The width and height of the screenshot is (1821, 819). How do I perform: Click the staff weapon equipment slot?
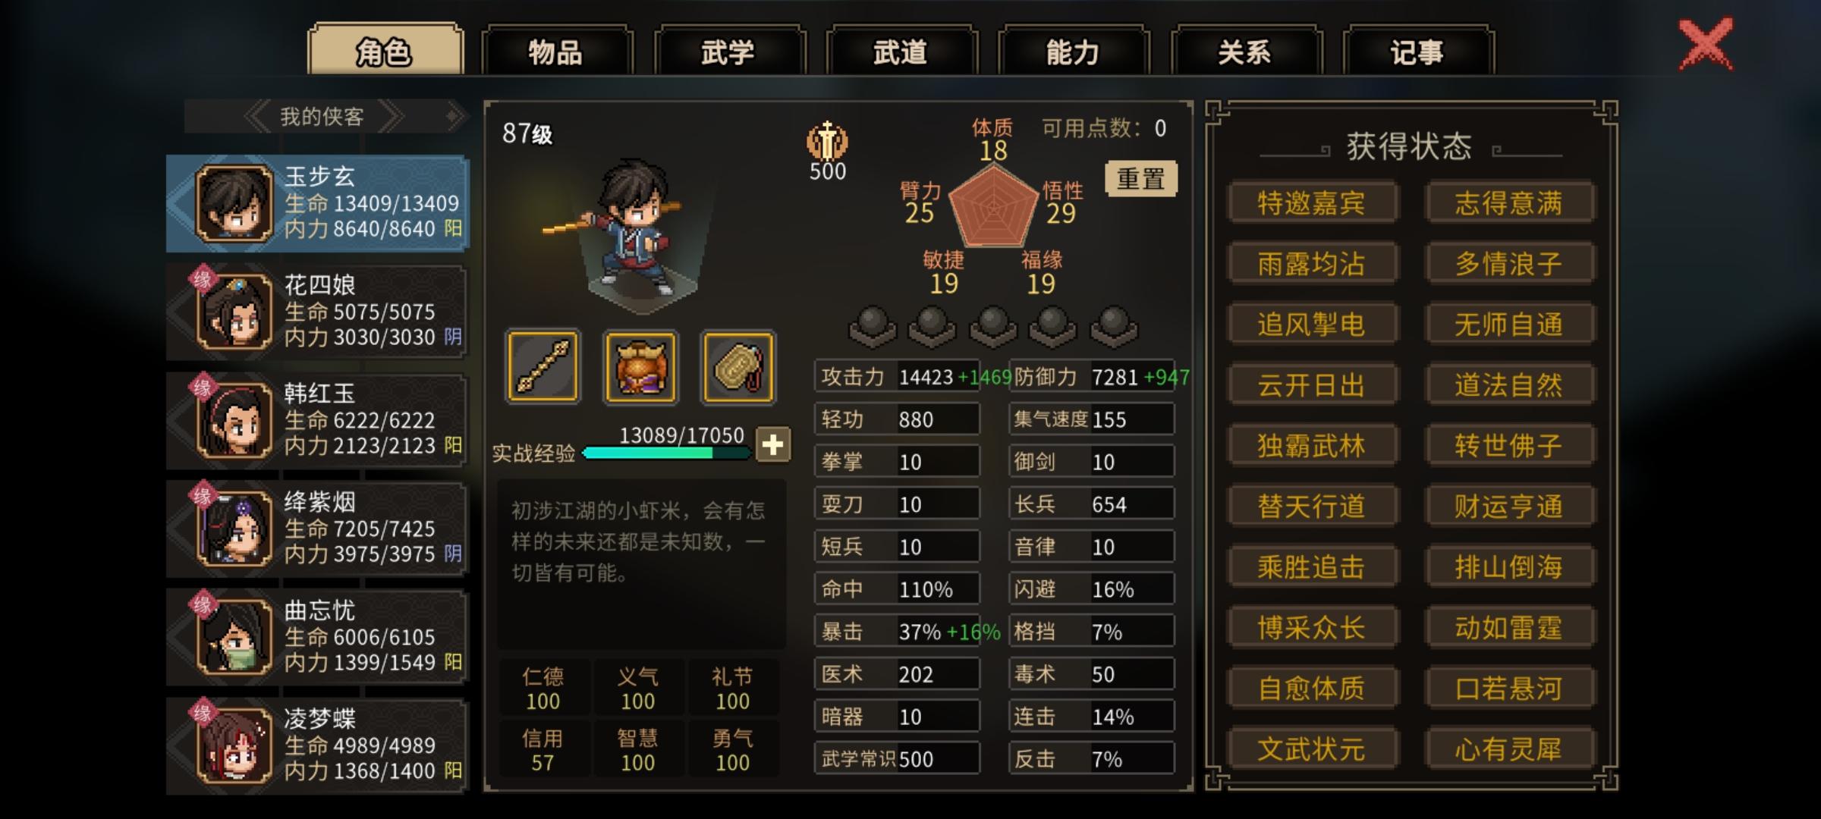pyautogui.click(x=543, y=366)
